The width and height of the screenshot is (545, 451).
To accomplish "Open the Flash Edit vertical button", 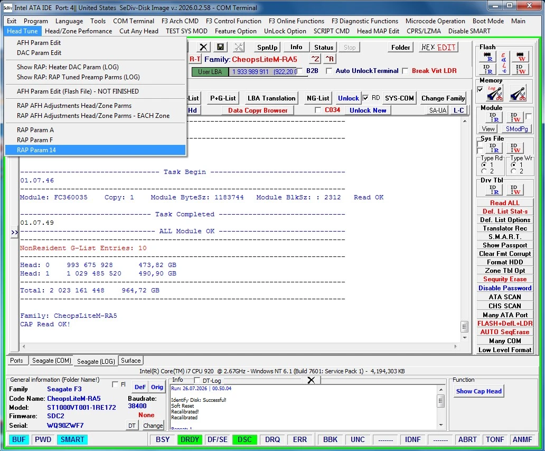I will pyautogui.click(x=504, y=62).
